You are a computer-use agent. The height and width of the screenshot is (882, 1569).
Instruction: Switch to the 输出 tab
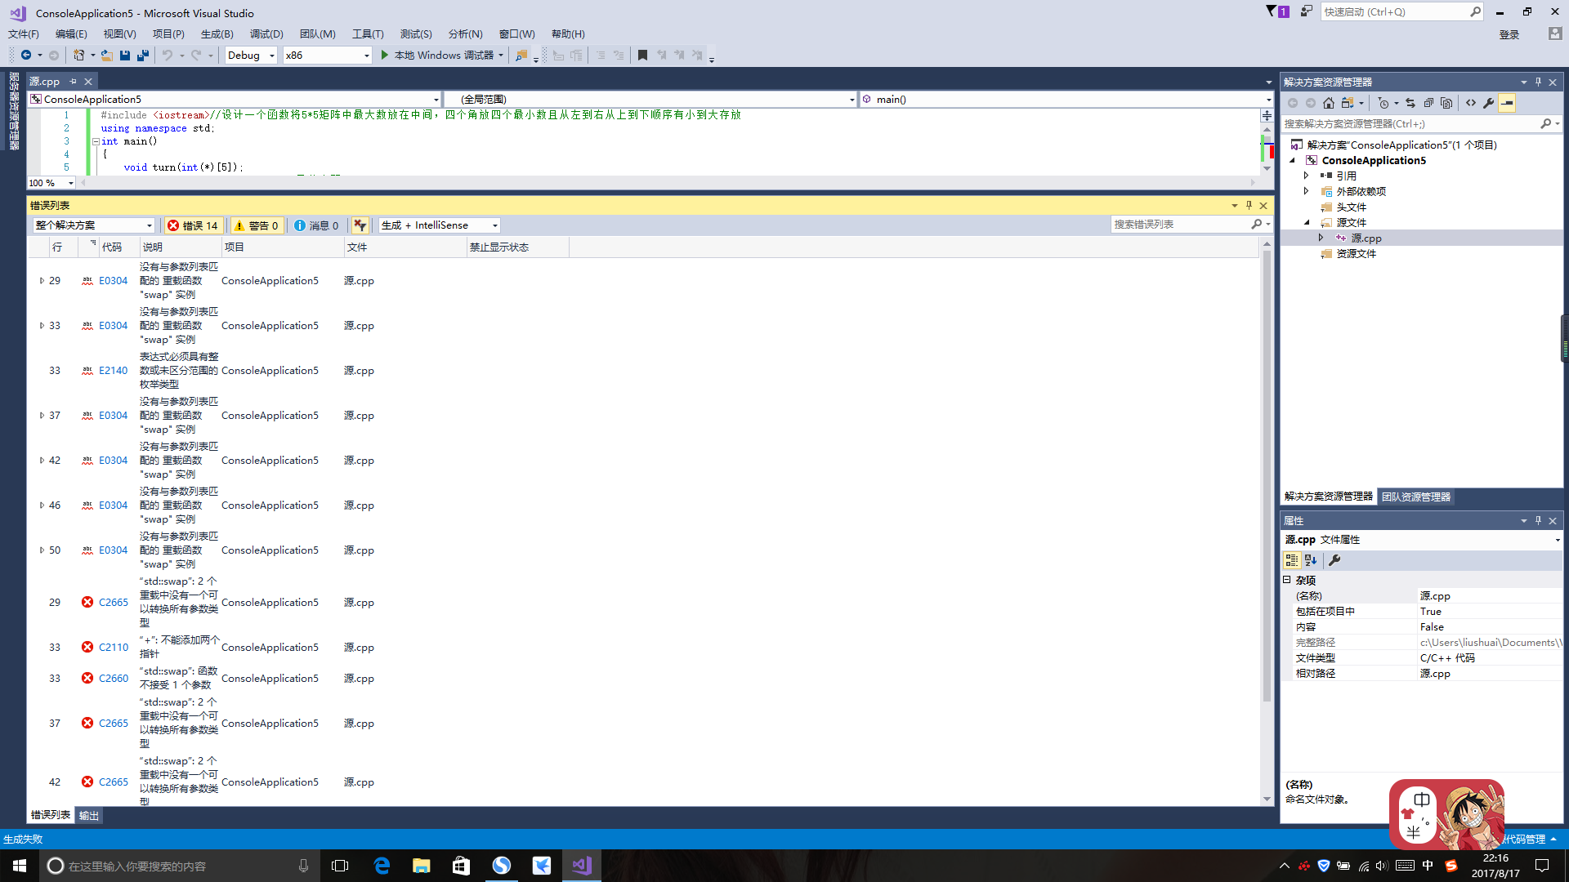88,816
